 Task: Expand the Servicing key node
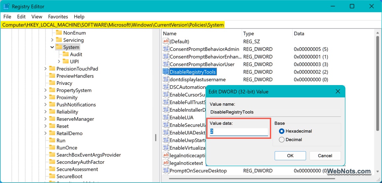52,40
